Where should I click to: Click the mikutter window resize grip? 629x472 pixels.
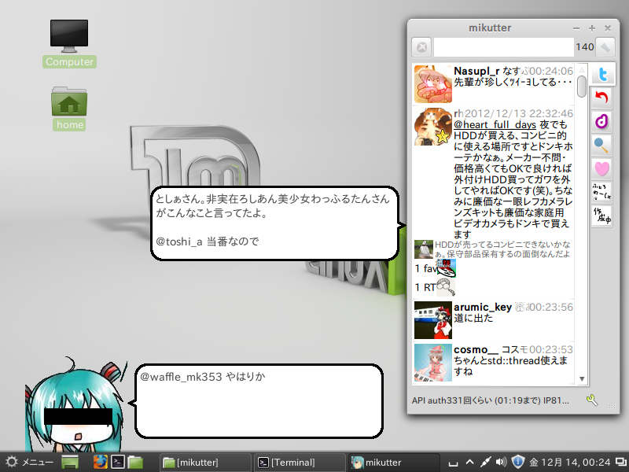612,405
